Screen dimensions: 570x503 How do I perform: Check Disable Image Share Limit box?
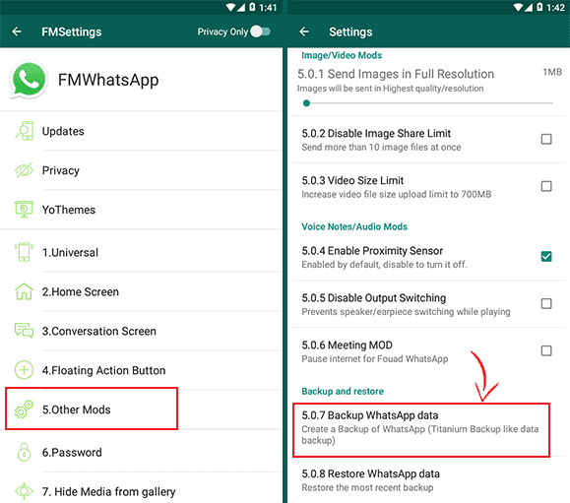click(x=546, y=139)
